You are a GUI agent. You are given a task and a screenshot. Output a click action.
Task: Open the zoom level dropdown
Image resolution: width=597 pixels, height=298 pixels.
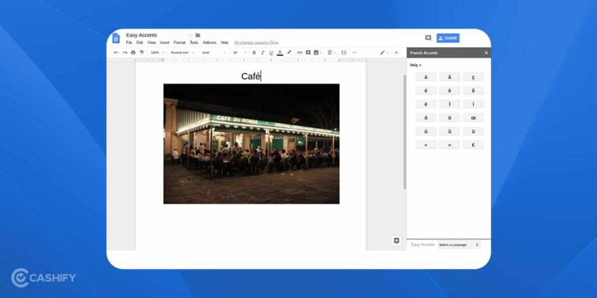(157, 52)
